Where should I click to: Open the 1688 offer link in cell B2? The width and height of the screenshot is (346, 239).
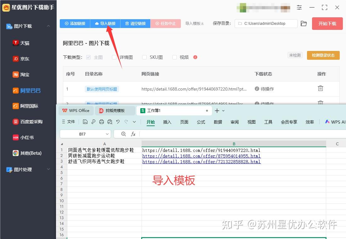201,156
